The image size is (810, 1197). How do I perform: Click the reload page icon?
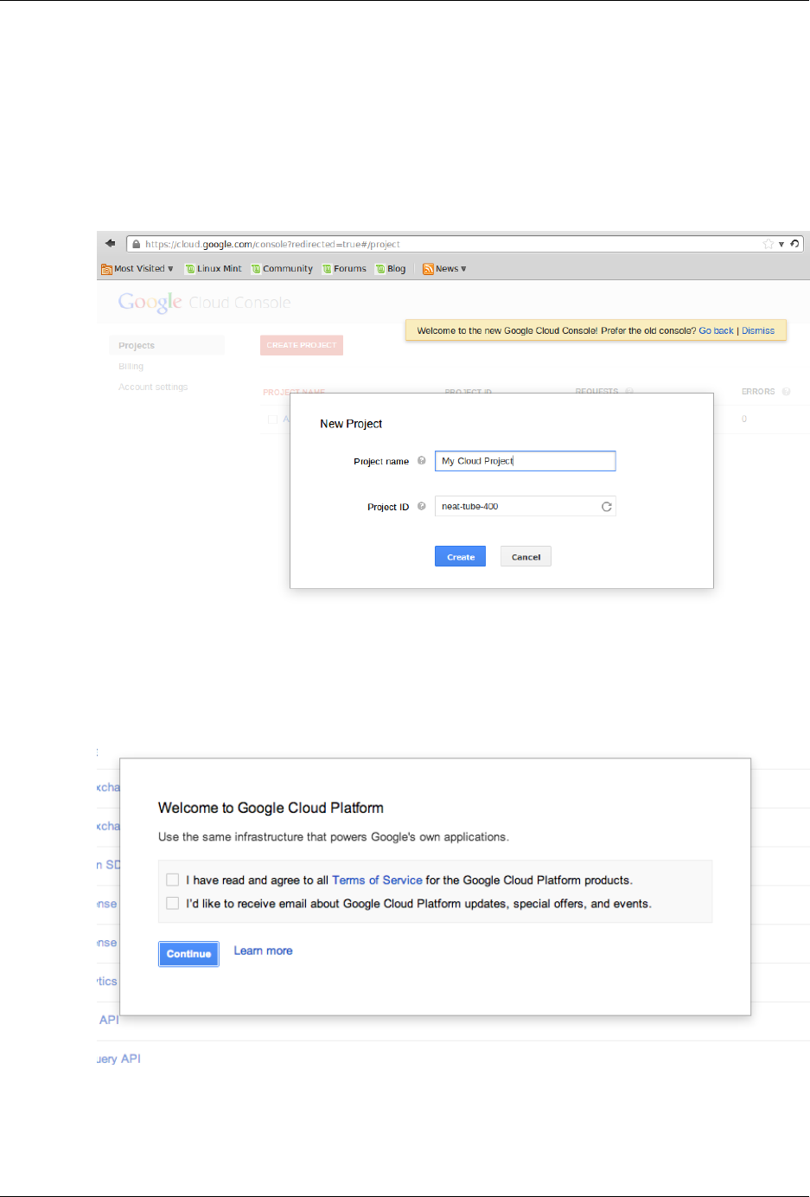pyautogui.click(x=794, y=244)
